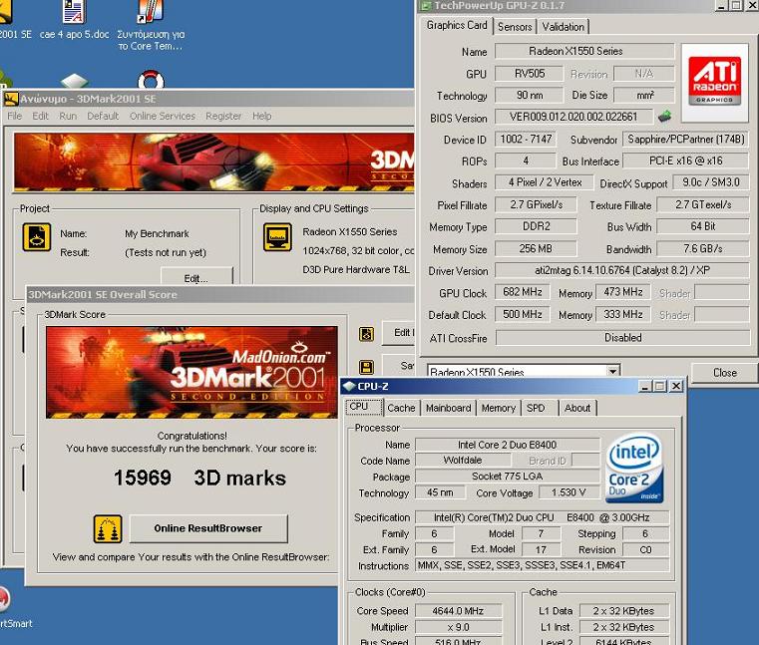
Task: Open the About tab in CPU-Z
Action: point(577,408)
